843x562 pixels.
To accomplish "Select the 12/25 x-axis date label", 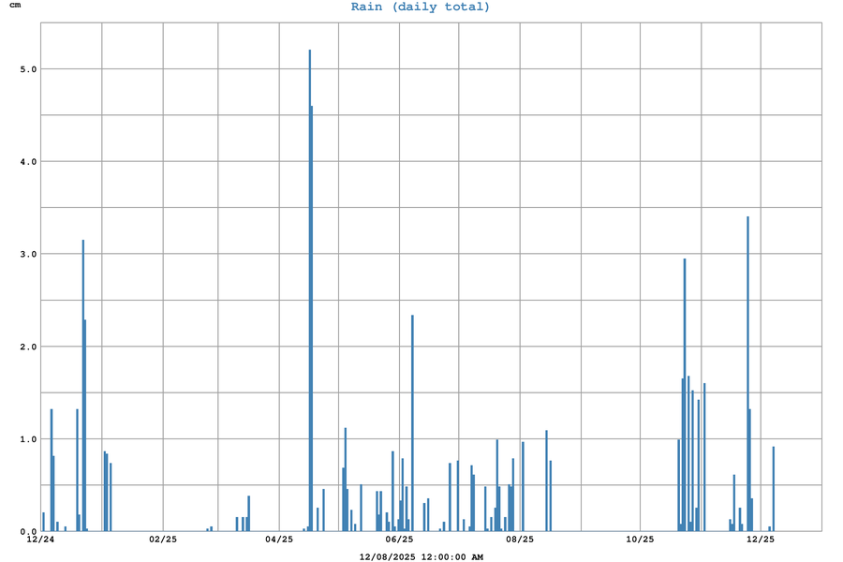I will (x=761, y=540).
